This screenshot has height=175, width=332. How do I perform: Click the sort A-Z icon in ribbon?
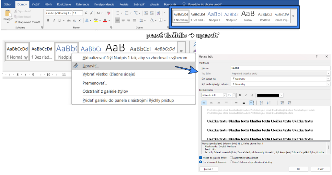[x=159, y=13]
